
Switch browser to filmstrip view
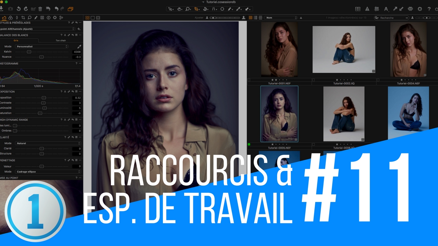tap(260, 18)
